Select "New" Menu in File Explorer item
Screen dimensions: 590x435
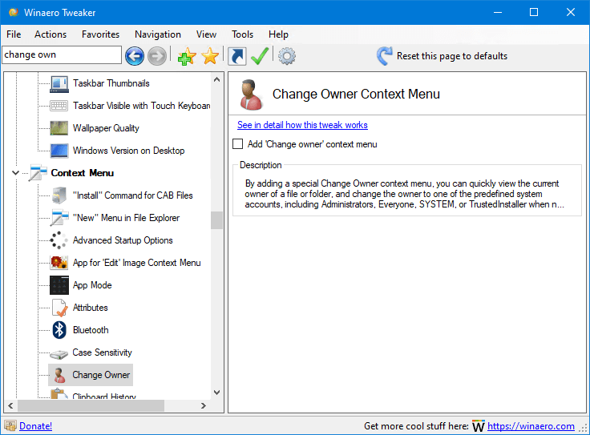tap(126, 218)
